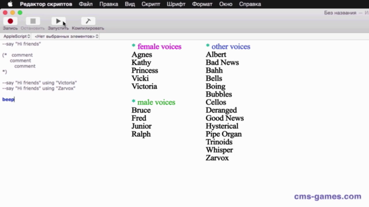This screenshot has width=369, height=207.
Task: Click Zarvox in the other voices list
Action: click(x=217, y=158)
